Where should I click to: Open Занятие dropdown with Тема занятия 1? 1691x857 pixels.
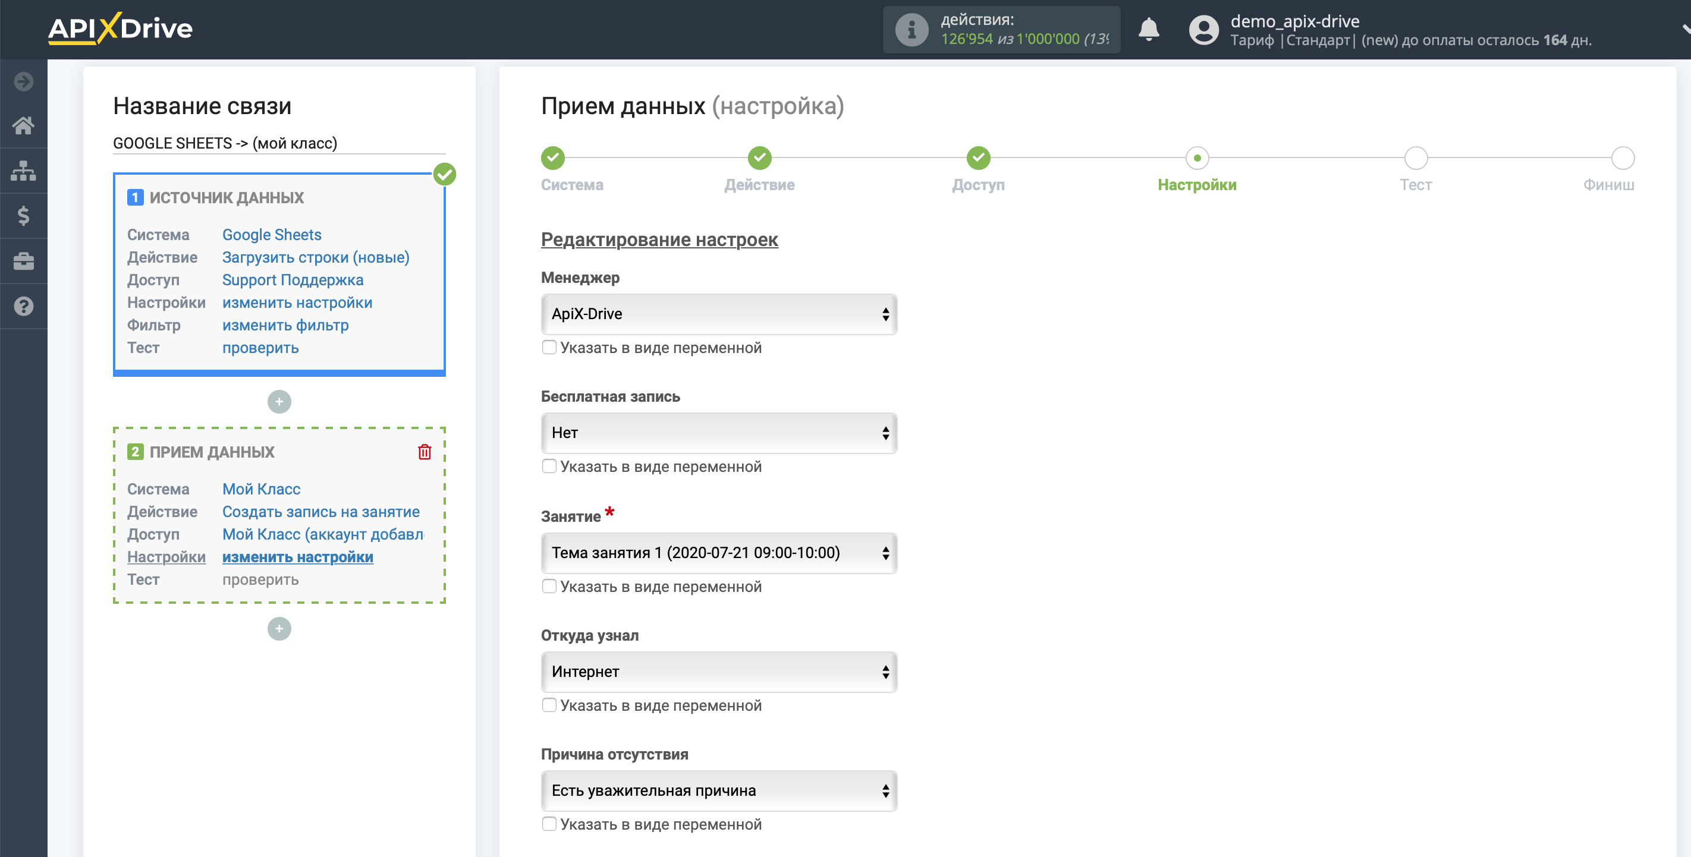(x=719, y=553)
